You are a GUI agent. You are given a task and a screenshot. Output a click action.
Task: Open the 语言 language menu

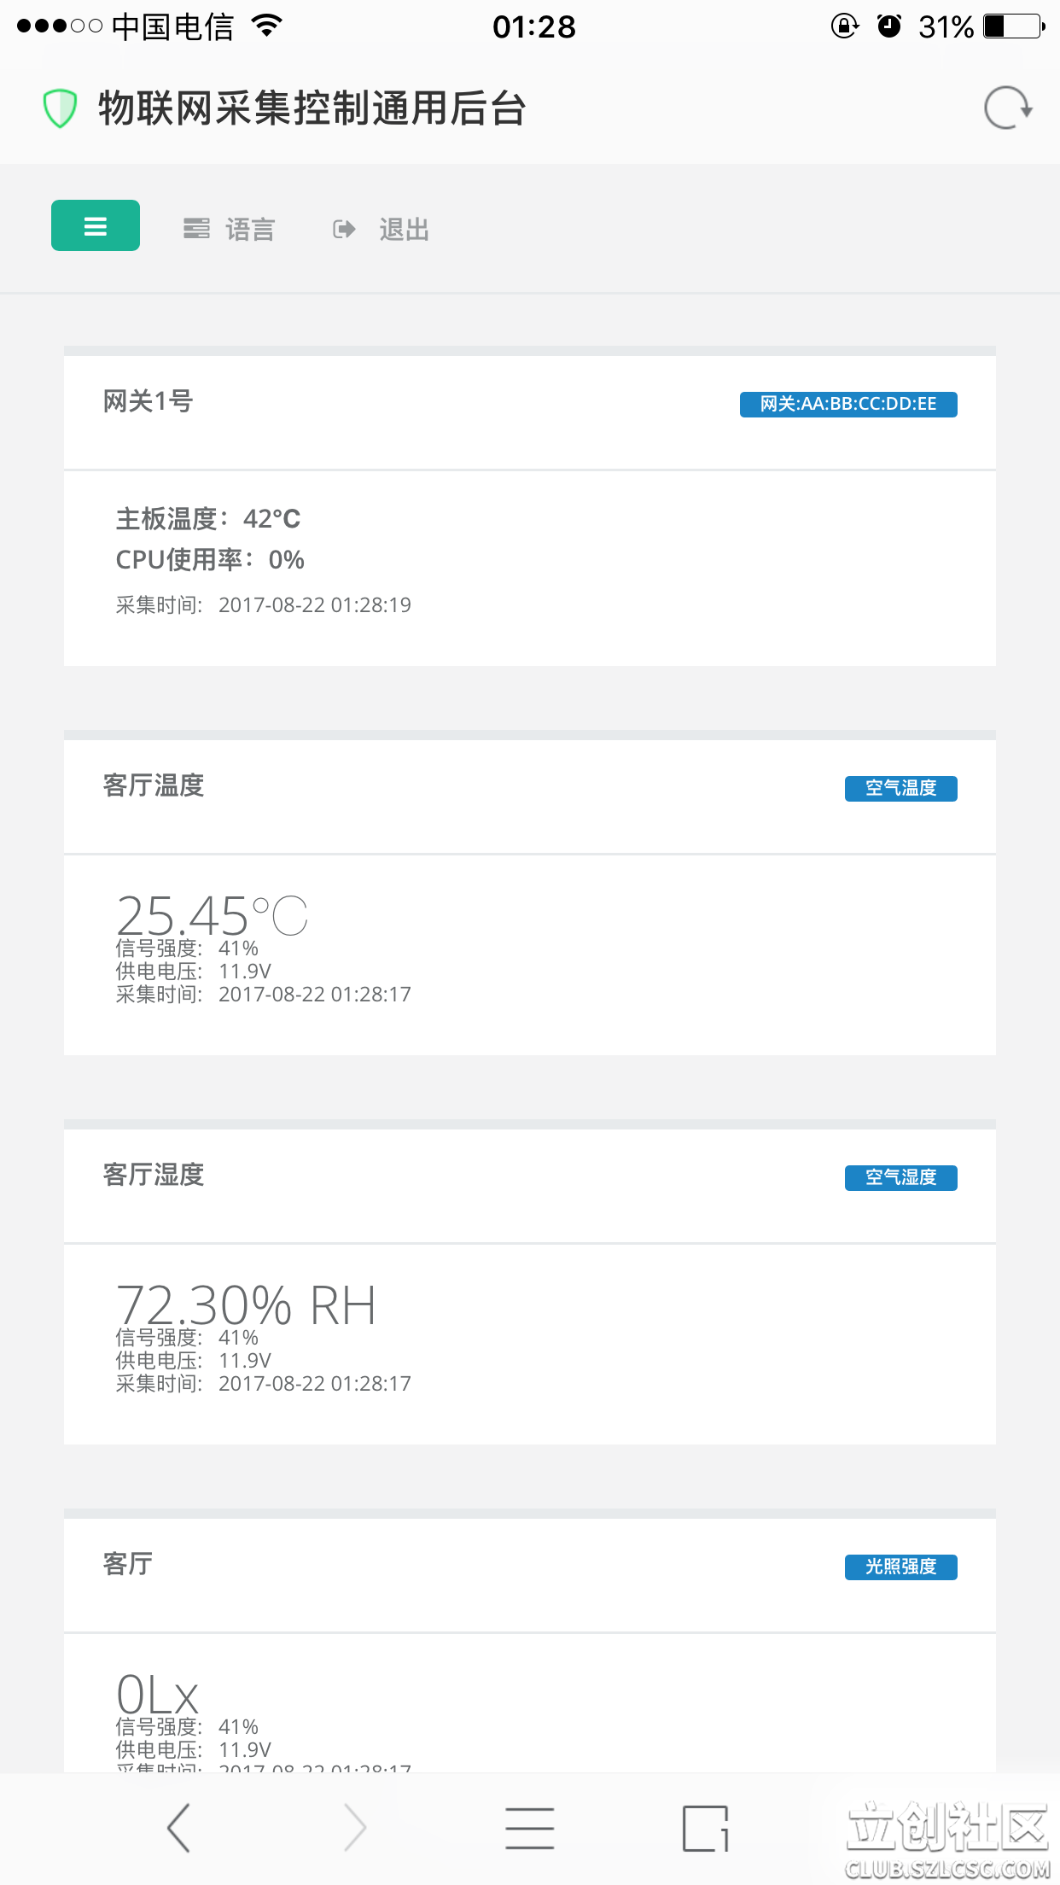point(249,229)
